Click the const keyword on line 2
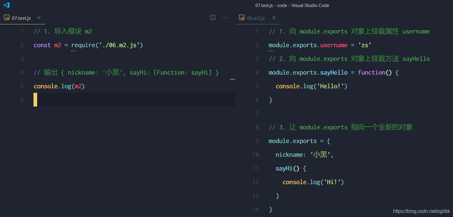 click(x=42, y=45)
